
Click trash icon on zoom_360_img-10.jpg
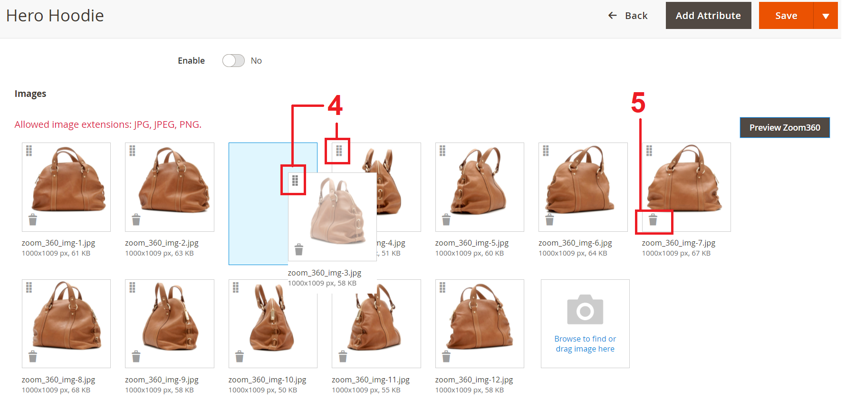pos(240,357)
